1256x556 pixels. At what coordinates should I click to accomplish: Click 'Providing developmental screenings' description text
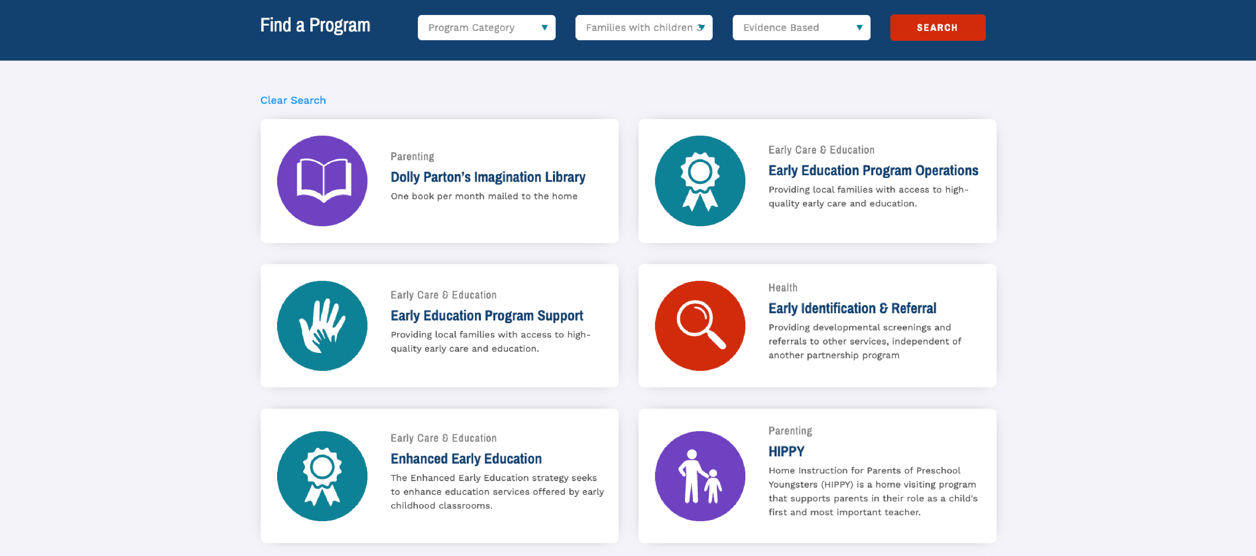tap(865, 341)
